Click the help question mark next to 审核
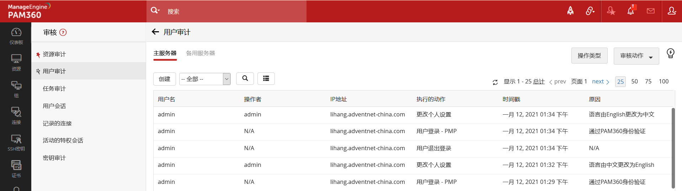The height and width of the screenshot is (191, 682). [x=63, y=32]
